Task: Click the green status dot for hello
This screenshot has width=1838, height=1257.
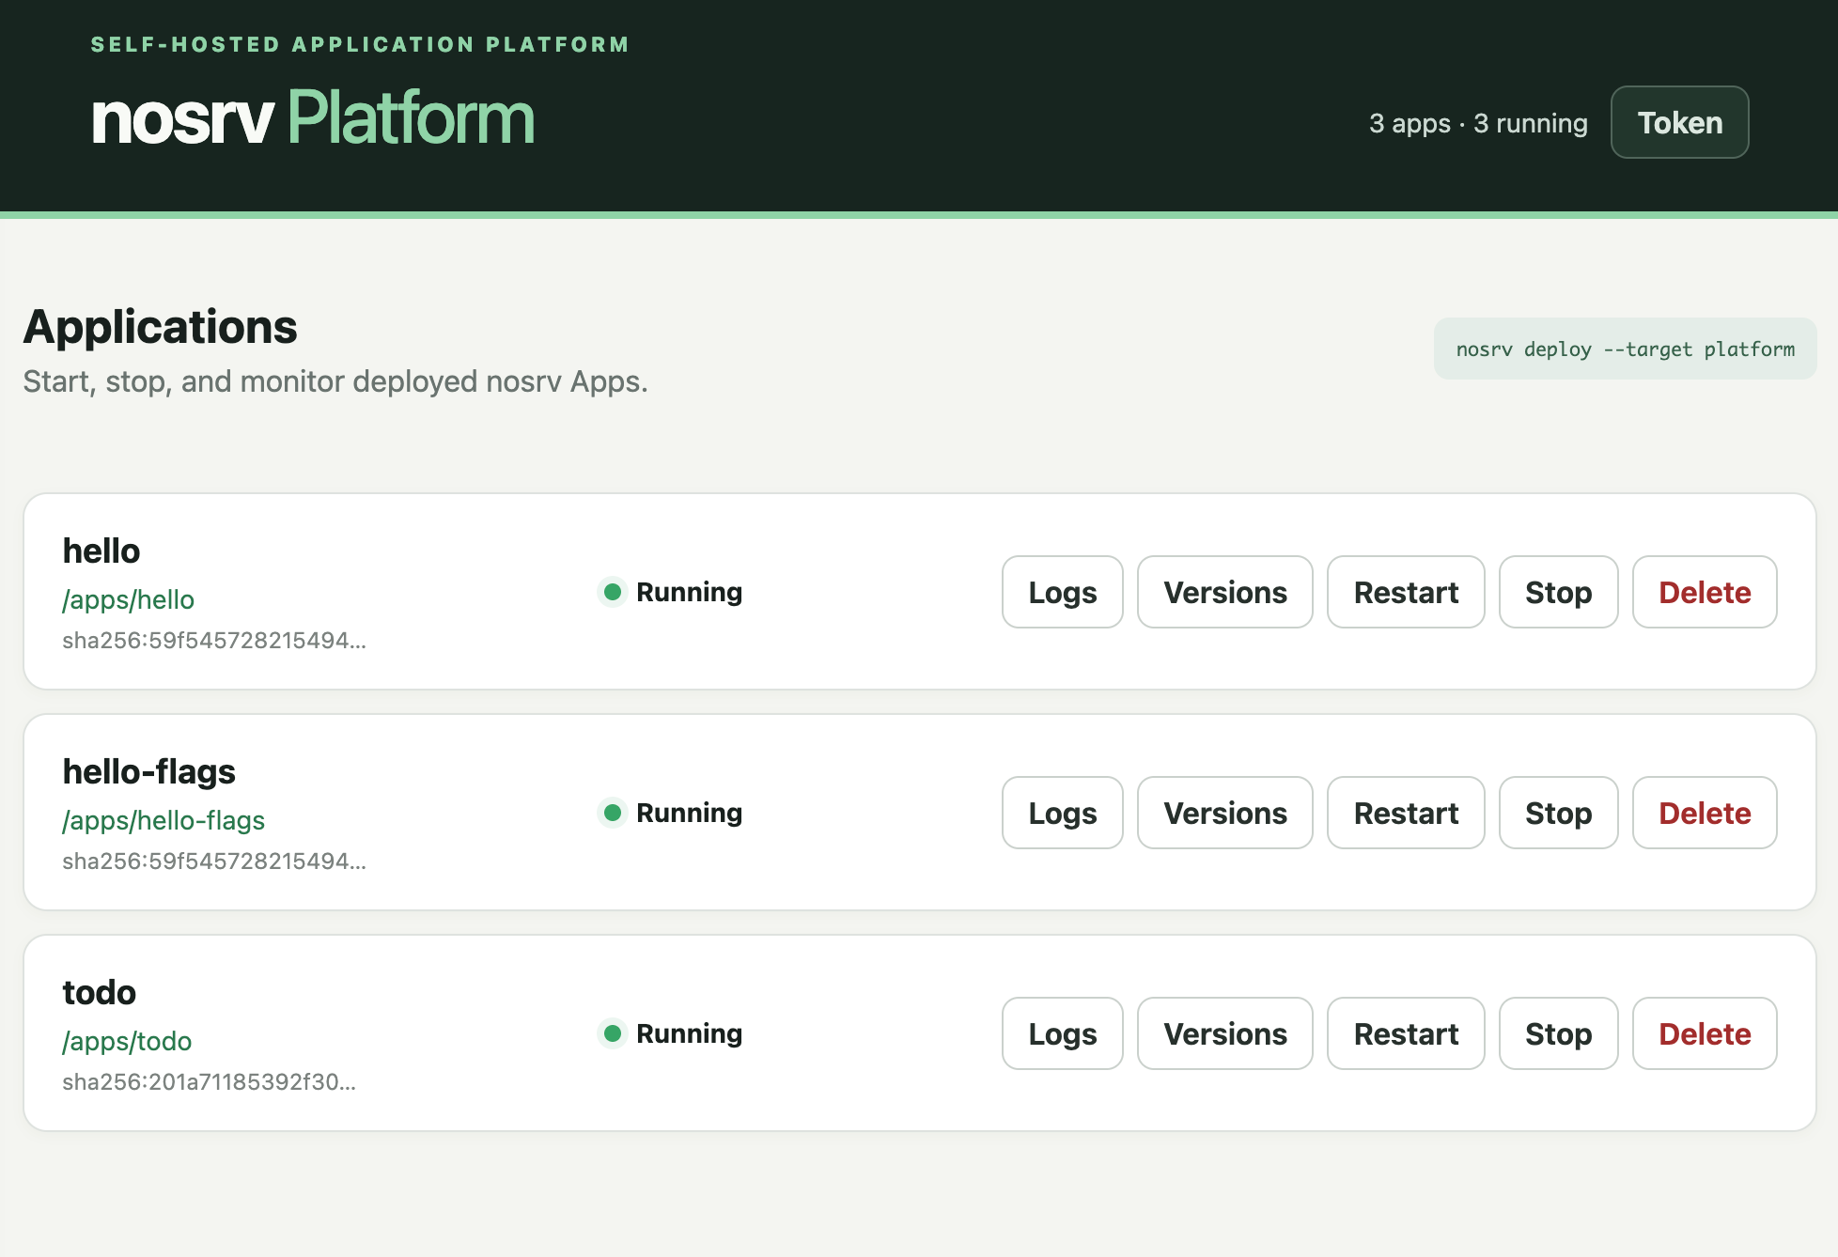Action: click(613, 592)
